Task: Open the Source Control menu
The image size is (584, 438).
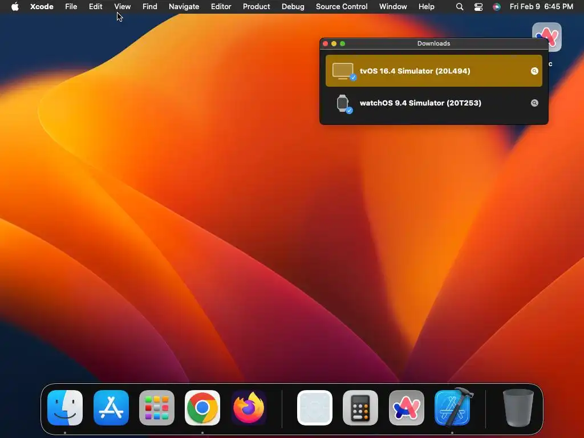Action: (x=342, y=6)
